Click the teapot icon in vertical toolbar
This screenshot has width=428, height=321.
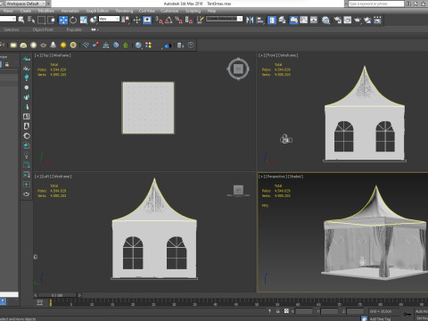tap(27, 194)
